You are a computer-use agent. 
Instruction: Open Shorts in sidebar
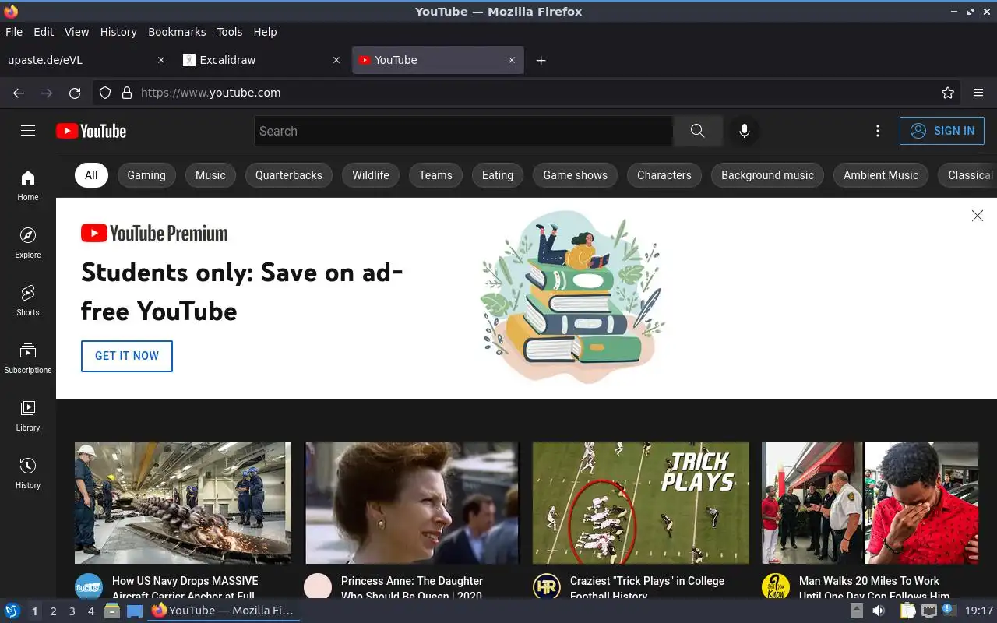28,301
